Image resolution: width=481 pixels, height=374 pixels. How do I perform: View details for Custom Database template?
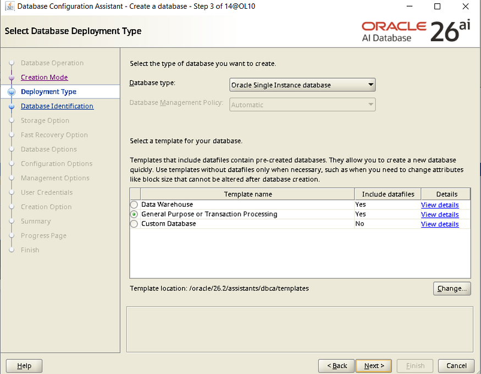click(440, 224)
